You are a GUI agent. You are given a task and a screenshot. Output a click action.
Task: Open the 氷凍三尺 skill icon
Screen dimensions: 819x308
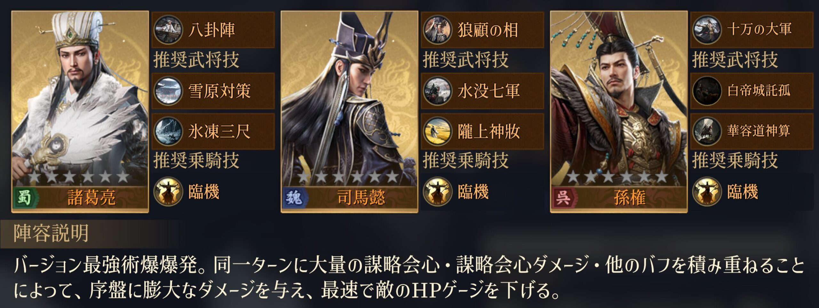coord(168,131)
